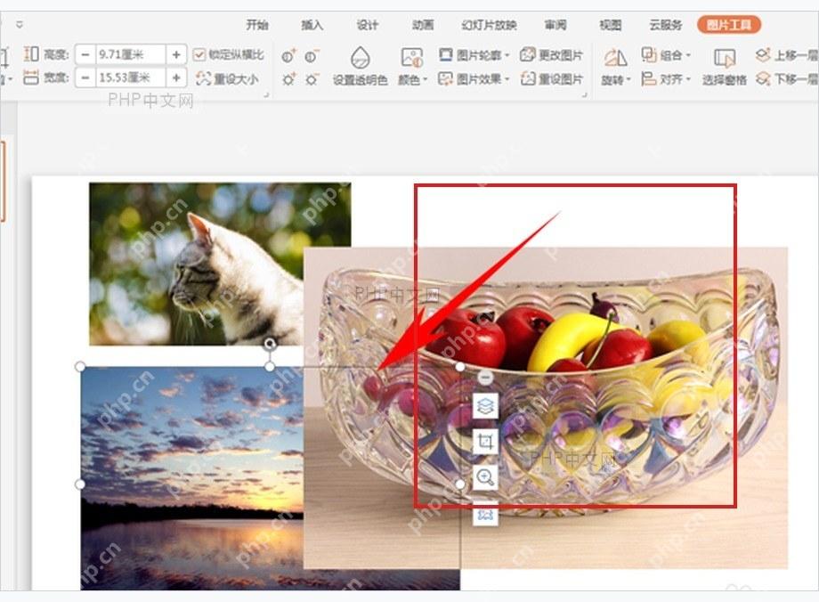
Task: Go to the 视图 tab
Action: click(x=610, y=25)
